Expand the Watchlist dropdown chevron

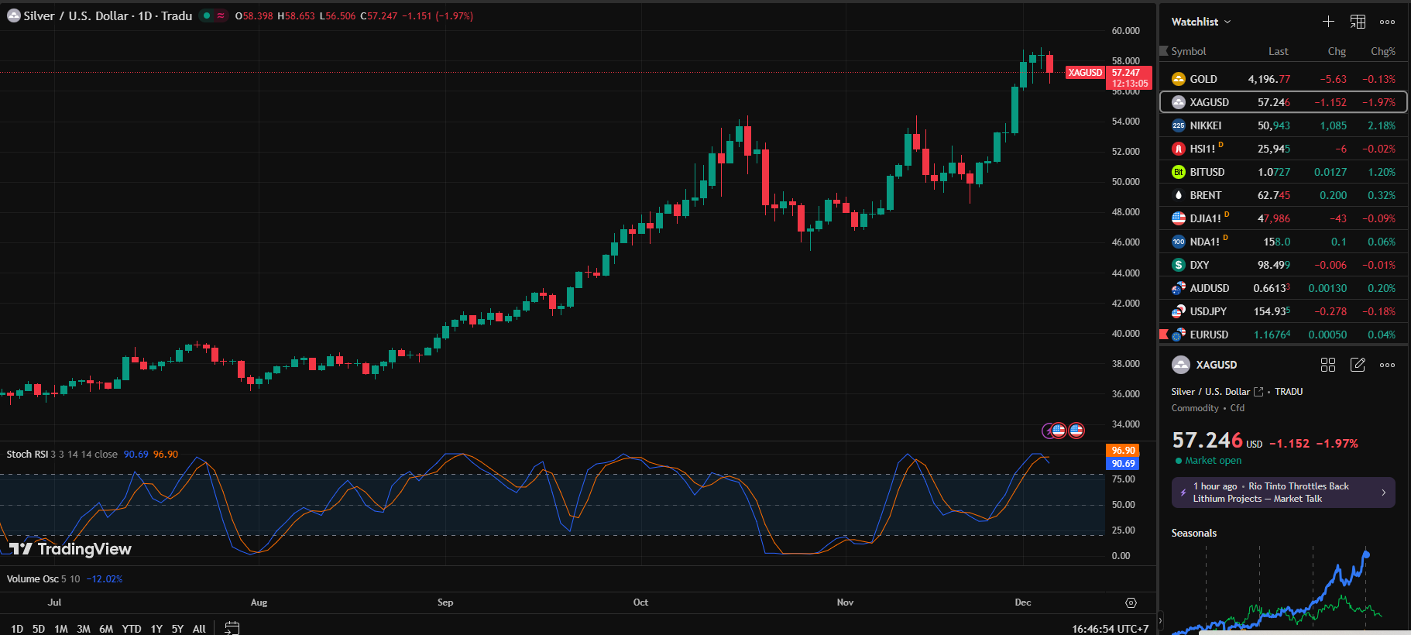click(x=1227, y=22)
